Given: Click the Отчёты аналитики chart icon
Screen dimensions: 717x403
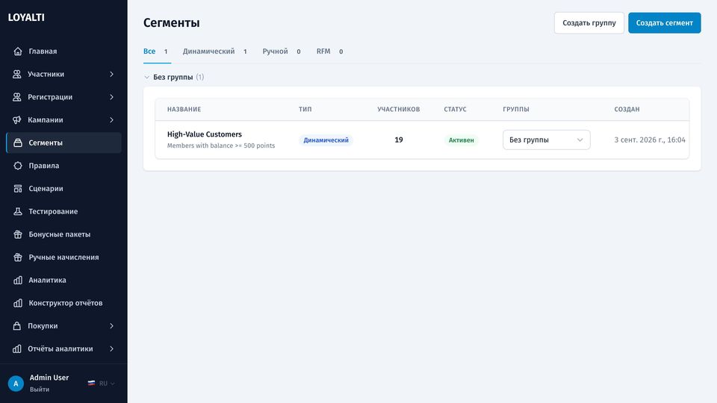Looking at the screenshot, I should tap(17, 349).
